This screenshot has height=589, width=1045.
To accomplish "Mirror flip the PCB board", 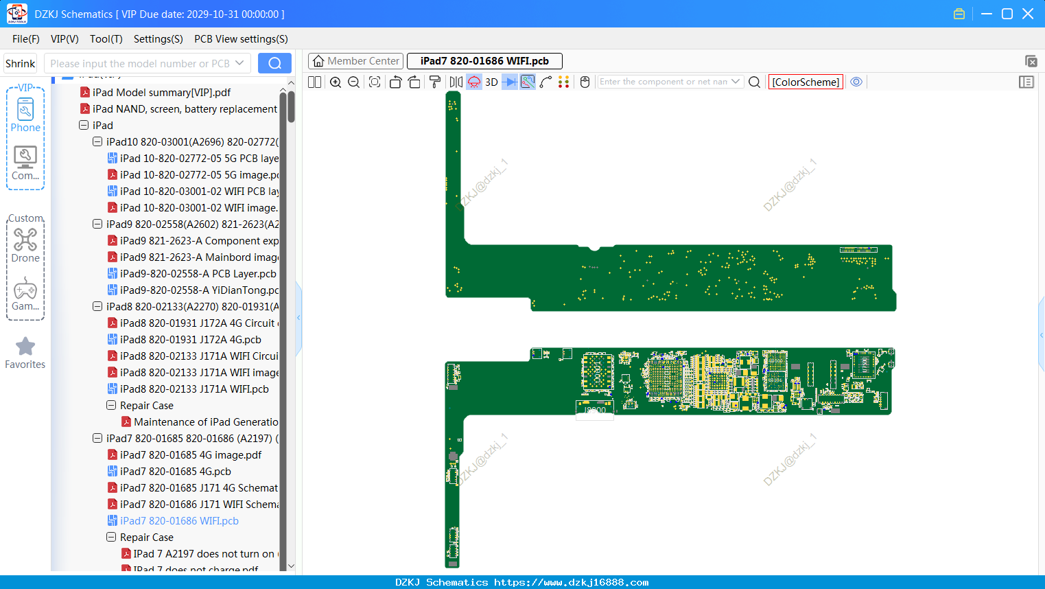I will (x=456, y=82).
